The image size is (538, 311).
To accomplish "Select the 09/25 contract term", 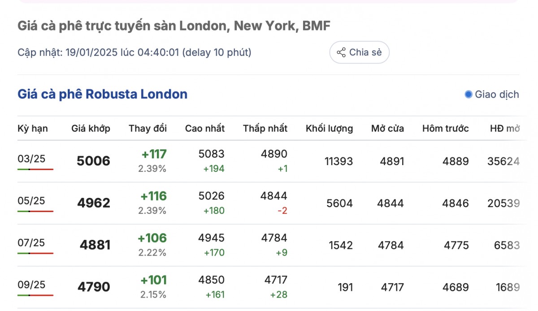I will coord(31,285).
